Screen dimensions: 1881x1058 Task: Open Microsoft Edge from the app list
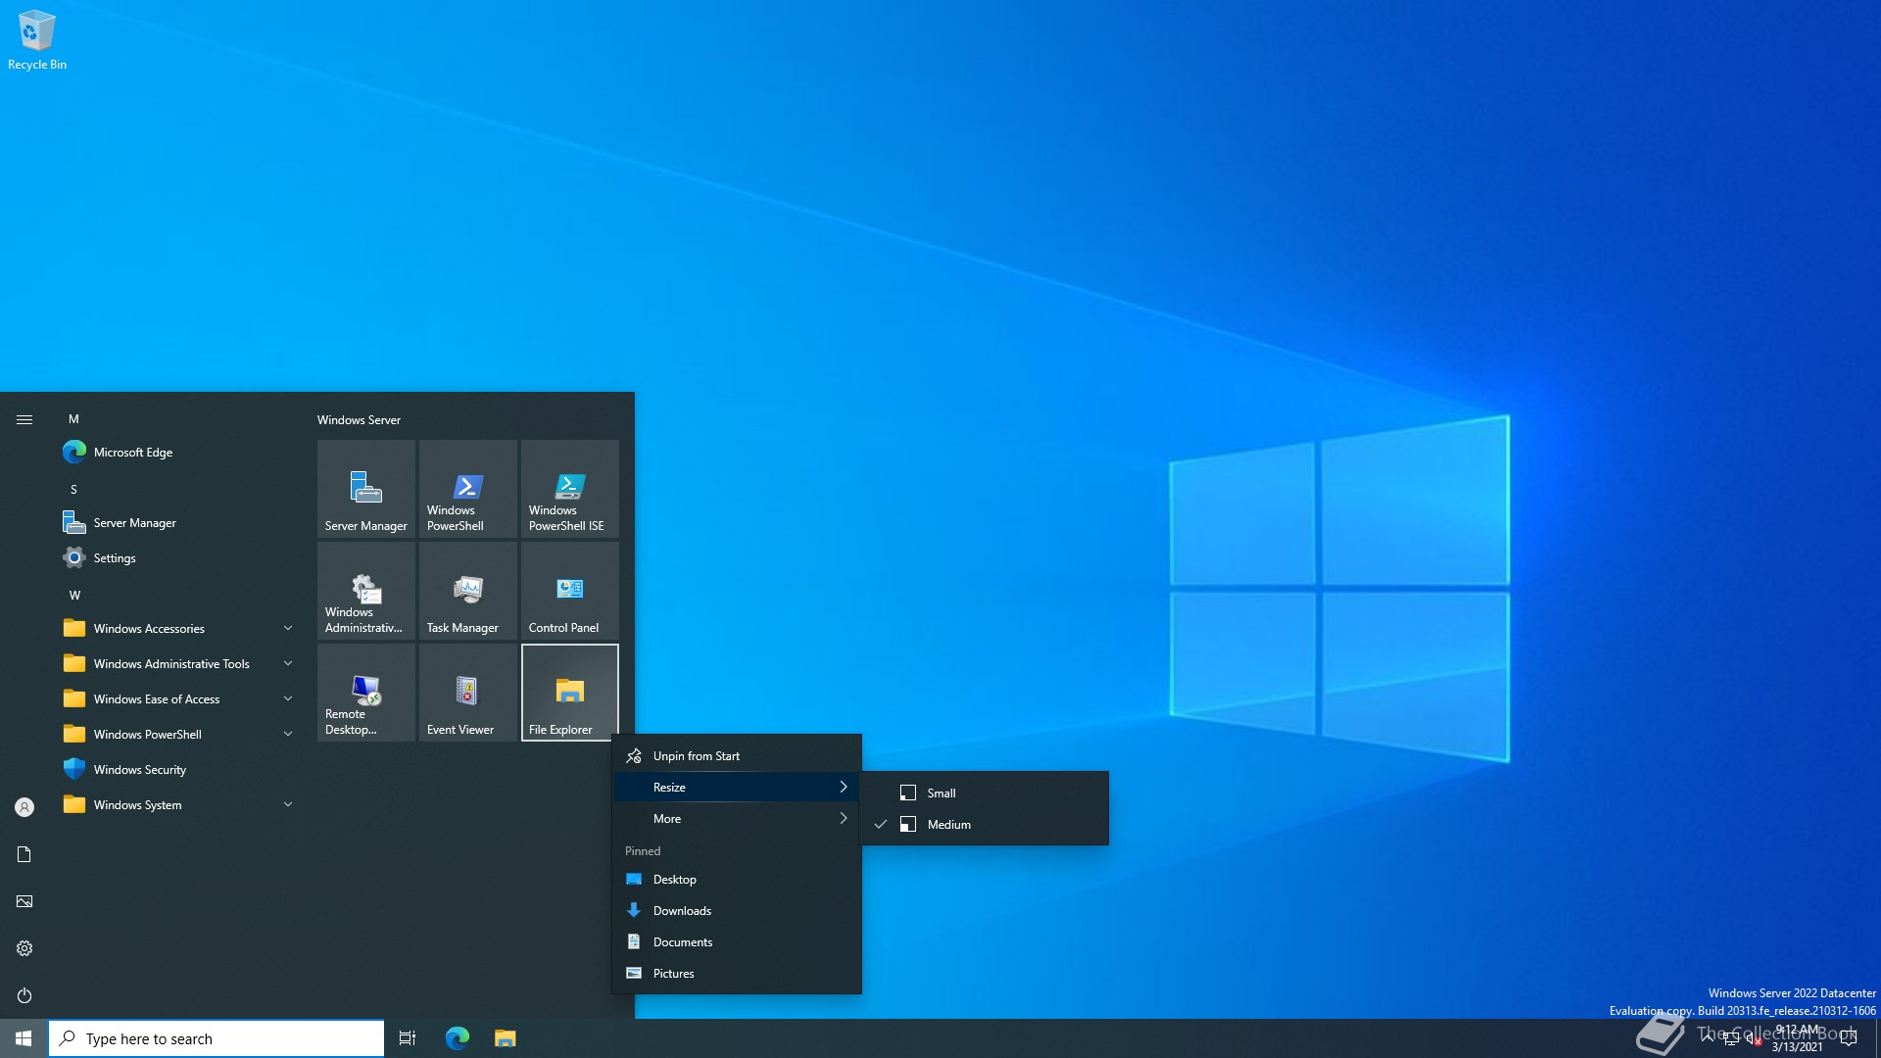point(178,452)
